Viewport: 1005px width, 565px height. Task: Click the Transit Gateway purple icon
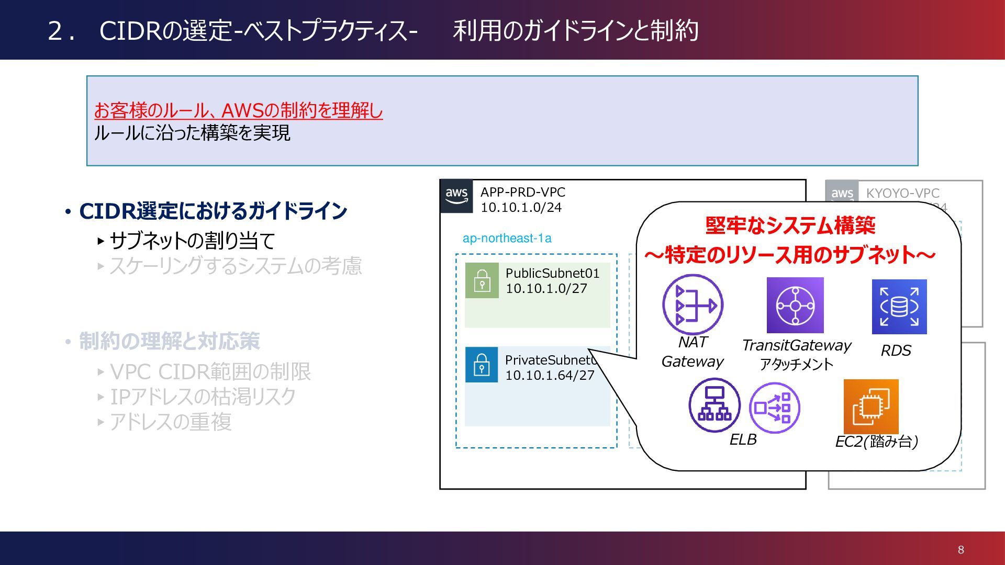[x=795, y=305]
